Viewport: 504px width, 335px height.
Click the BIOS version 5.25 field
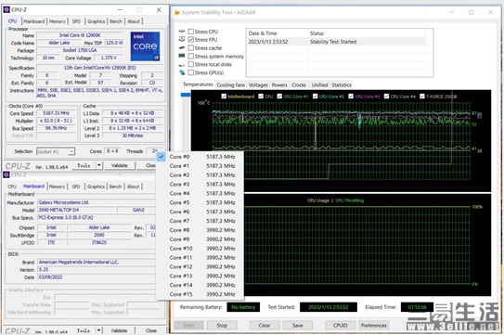click(97, 270)
